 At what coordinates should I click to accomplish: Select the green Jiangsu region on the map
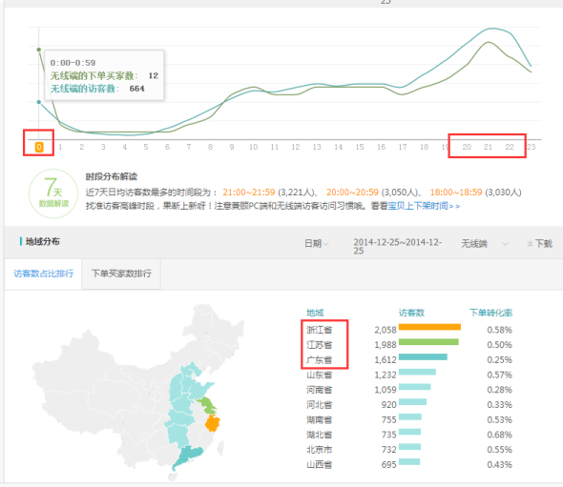tap(207, 405)
